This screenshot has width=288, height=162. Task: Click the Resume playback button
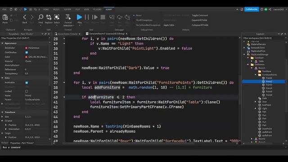(95, 17)
